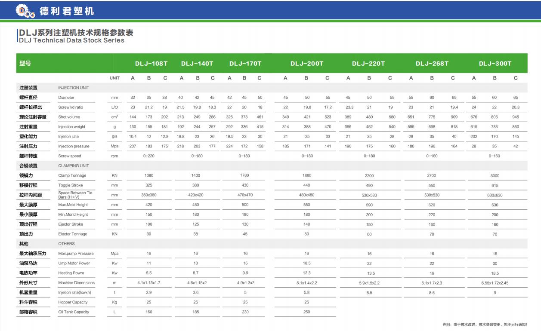Click the clamp tonnage value 1080

149,175
